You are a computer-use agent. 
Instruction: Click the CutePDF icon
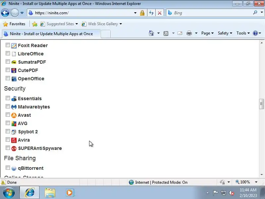(14, 70)
